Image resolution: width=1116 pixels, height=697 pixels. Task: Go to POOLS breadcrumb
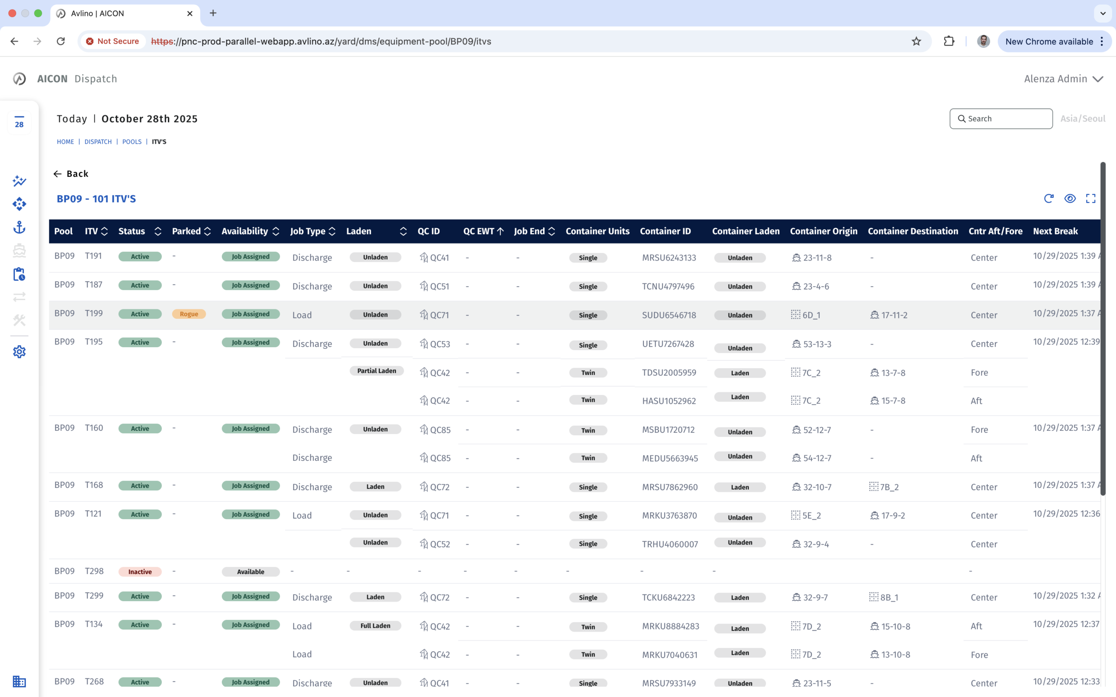pos(132,142)
